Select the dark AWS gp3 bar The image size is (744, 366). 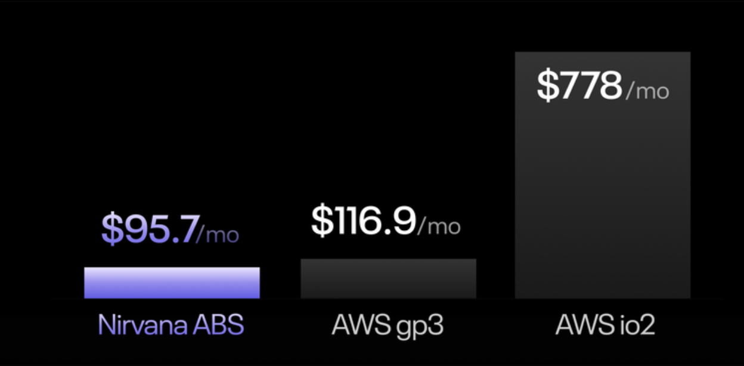tap(388, 278)
